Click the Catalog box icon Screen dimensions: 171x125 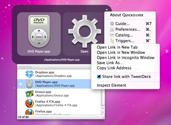click(112, 35)
